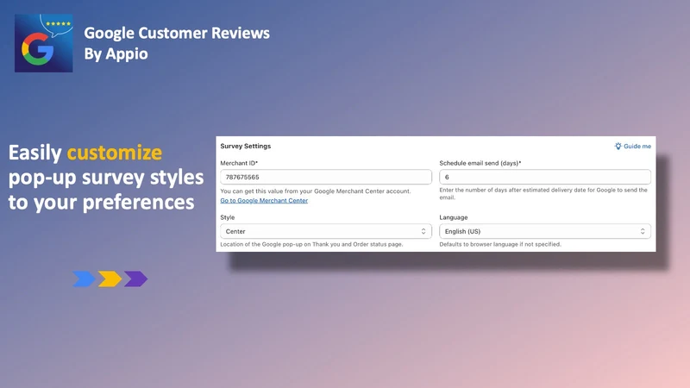Click the Schedule email send (days) label
The width and height of the screenshot is (690, 388).
(480, 163)
